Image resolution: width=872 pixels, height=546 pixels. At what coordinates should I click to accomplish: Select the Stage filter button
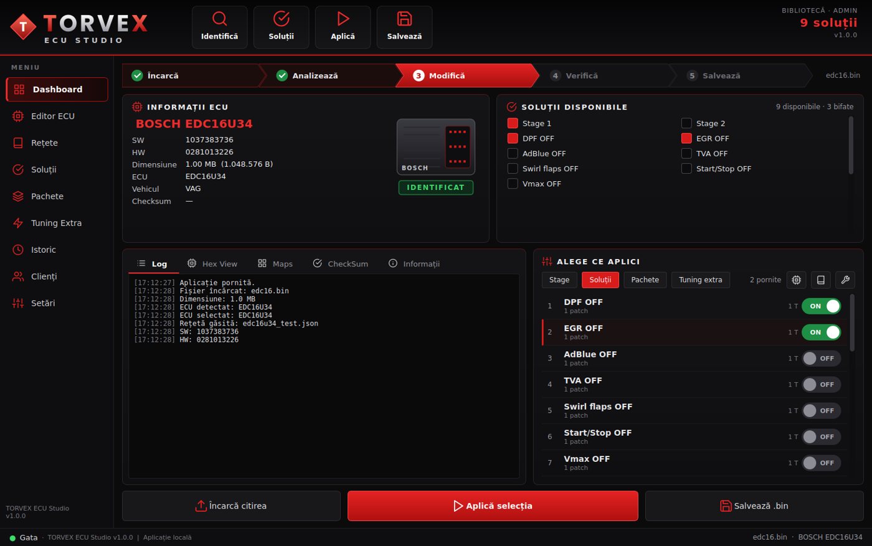pos(559,280)
